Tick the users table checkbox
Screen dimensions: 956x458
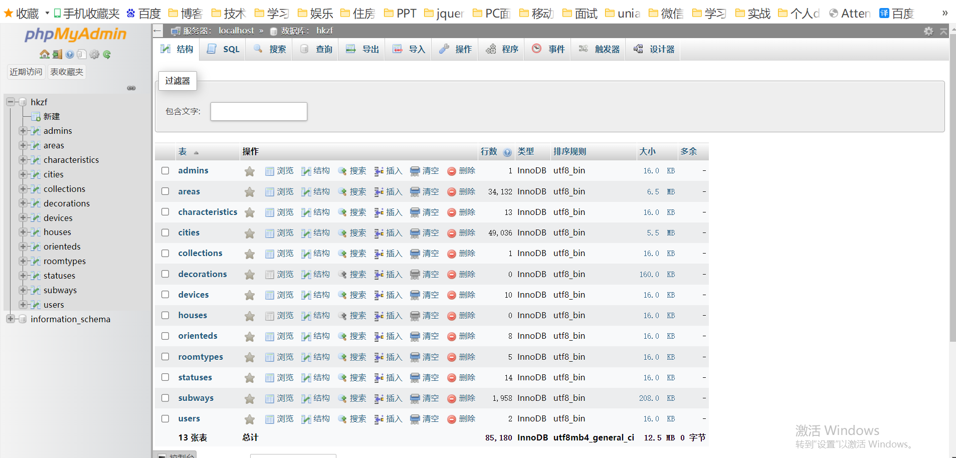tap(165, 418)
